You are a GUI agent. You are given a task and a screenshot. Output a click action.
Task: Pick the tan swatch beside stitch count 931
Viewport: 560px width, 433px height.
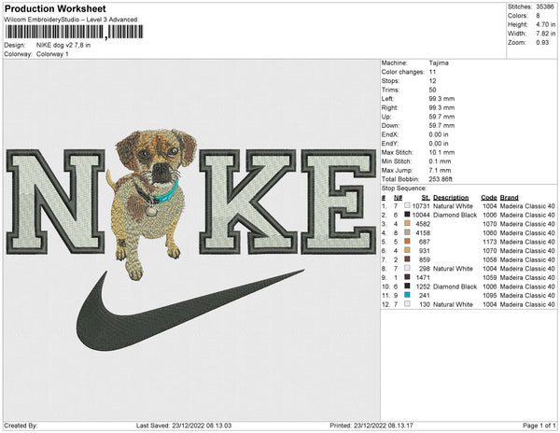[x=407, y=251]
